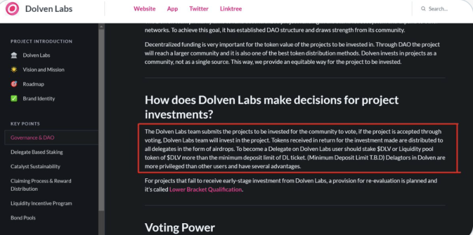The height and width of the screenshot is (235, 473).
Task: Follow the Lower Bracket Qualification link
Action: [205, 190]
